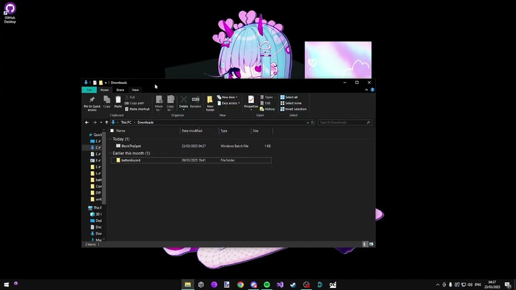Open address bar previous locations dropdown

tap(308, 122)
